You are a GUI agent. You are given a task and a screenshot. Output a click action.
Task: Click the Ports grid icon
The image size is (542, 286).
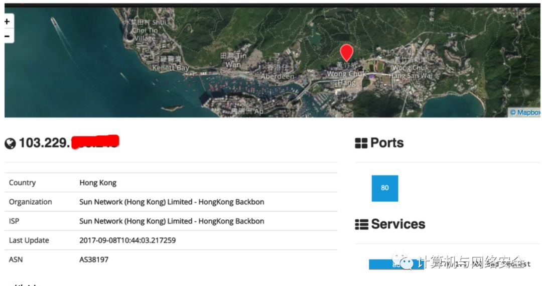(x=361, y=144)
